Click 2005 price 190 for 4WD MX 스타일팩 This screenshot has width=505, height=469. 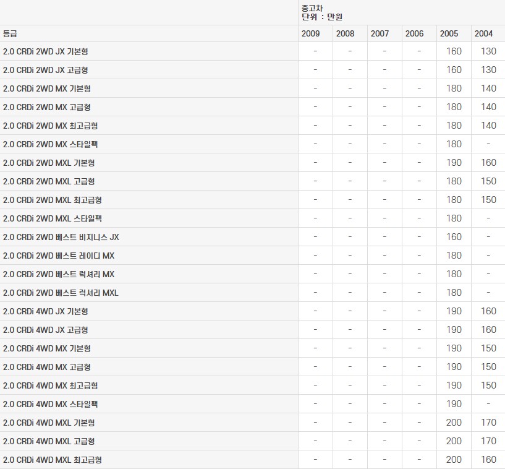tap(454, 404)
